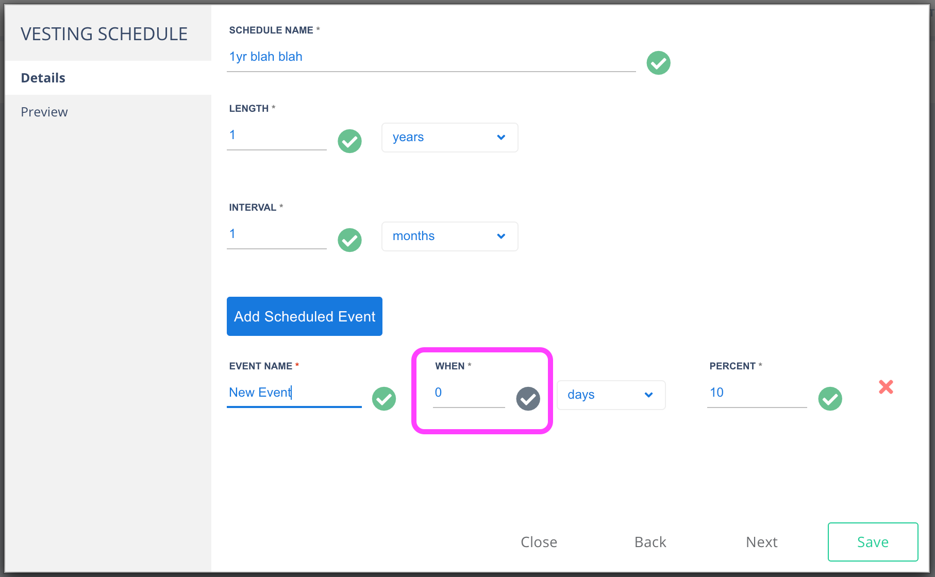
Task: Go Back to previous step
Action: [650, 542]
